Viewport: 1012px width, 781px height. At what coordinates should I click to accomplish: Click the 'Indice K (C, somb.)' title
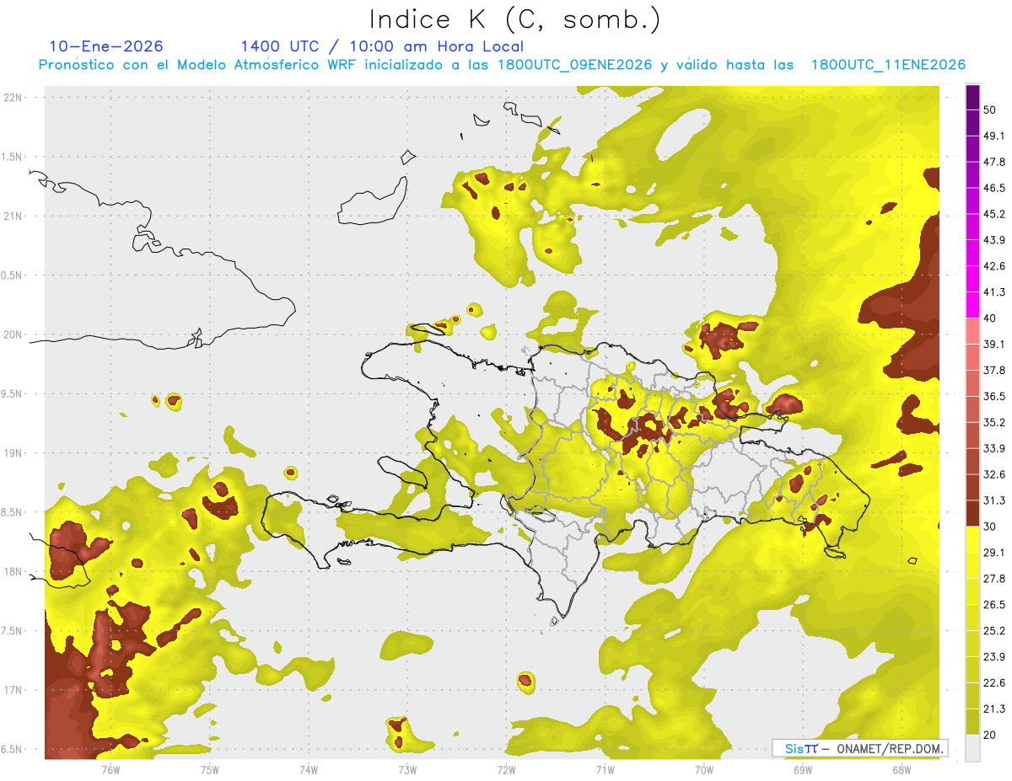pyautogui.click(x=514, y=19)
